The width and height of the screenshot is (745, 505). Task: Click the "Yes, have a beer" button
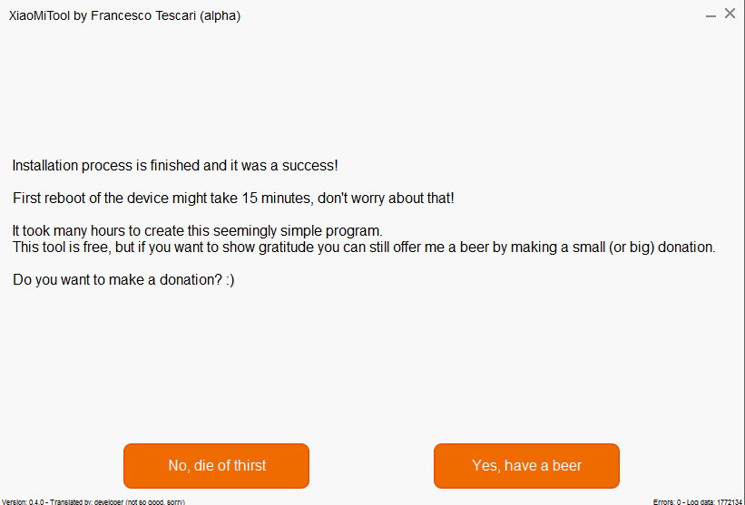[x=526, y=465]
